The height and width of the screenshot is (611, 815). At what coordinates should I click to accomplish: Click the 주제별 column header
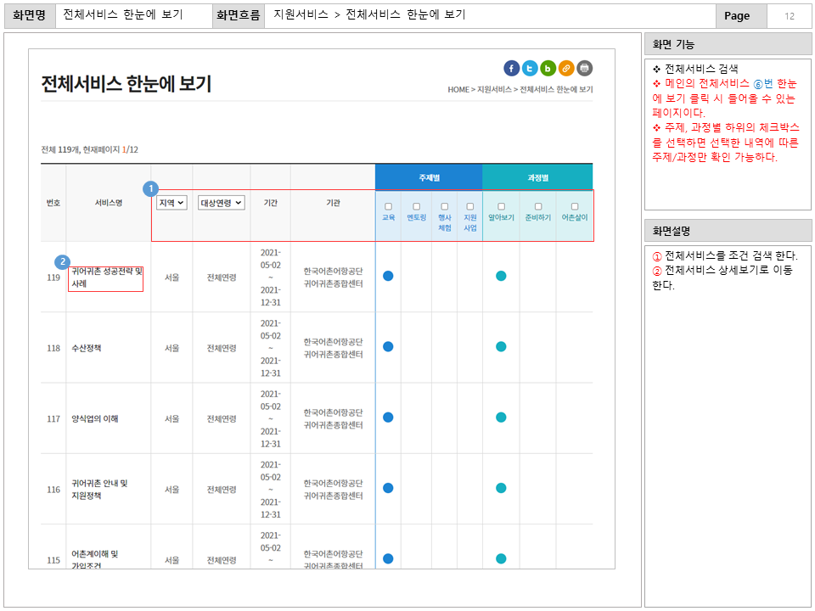coord(429,177)
